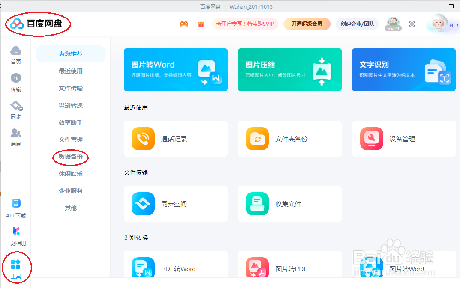The height and width of the screenshot is (288, 460).
Task: Open the 同步 sync sidebar icon
Action: click(x=16, y=106)
